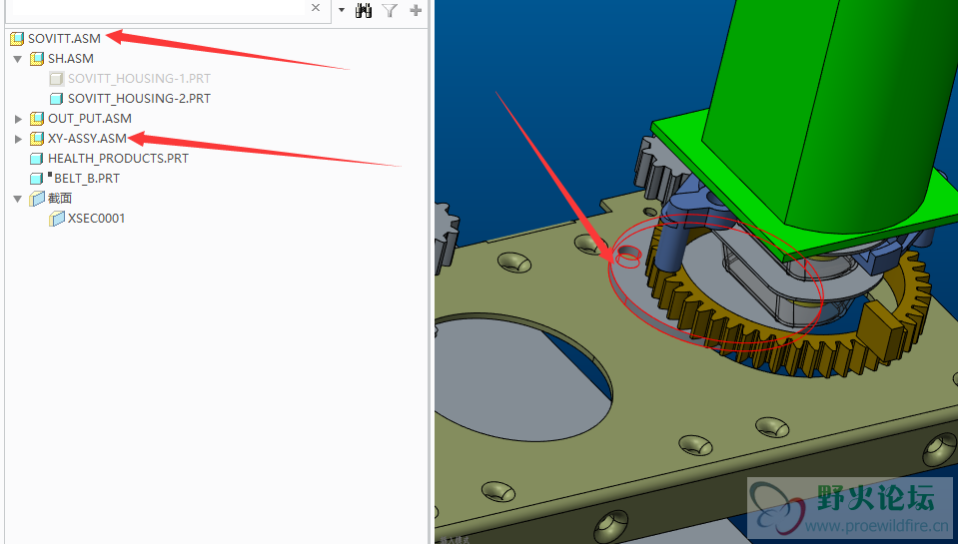Click the SH.ASM assembly icon

(x=37, y=59)
